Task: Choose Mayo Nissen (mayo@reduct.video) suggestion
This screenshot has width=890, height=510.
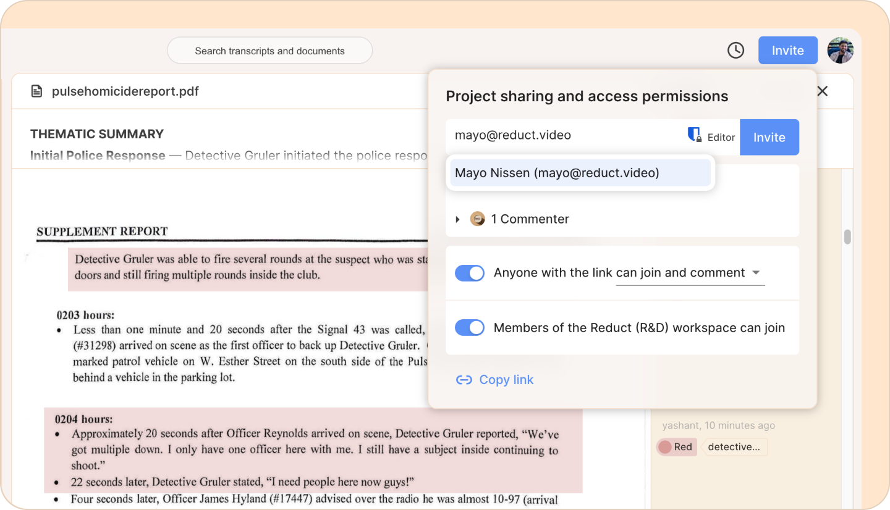Action: tap(580, 173)
